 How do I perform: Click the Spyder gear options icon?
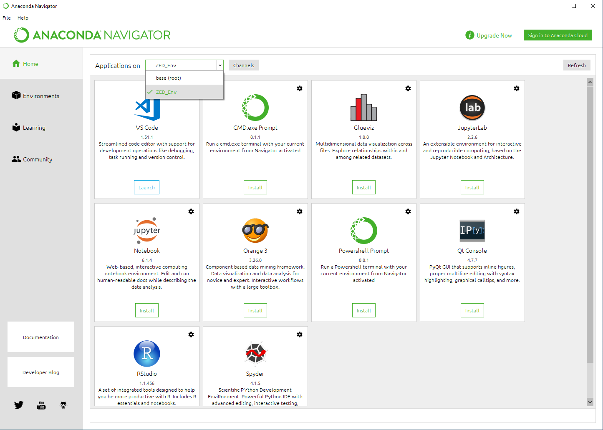point(299,334)
